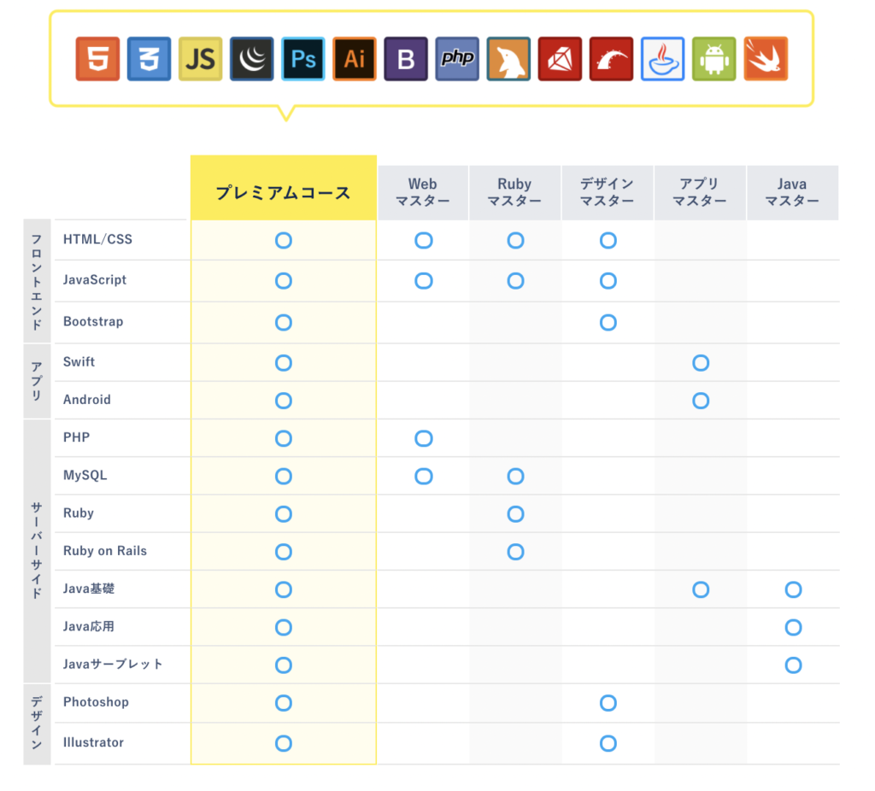Screen dimensions: 875x791
Task: Click the Photoshop Ps icon
Action: [x=303, y=59]
